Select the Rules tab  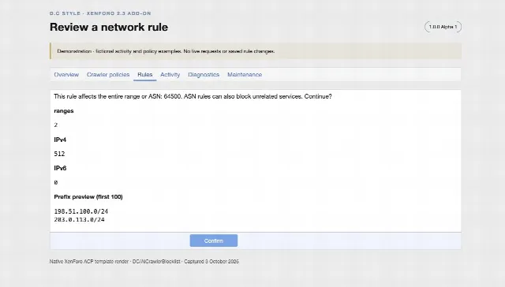(145, 75)
